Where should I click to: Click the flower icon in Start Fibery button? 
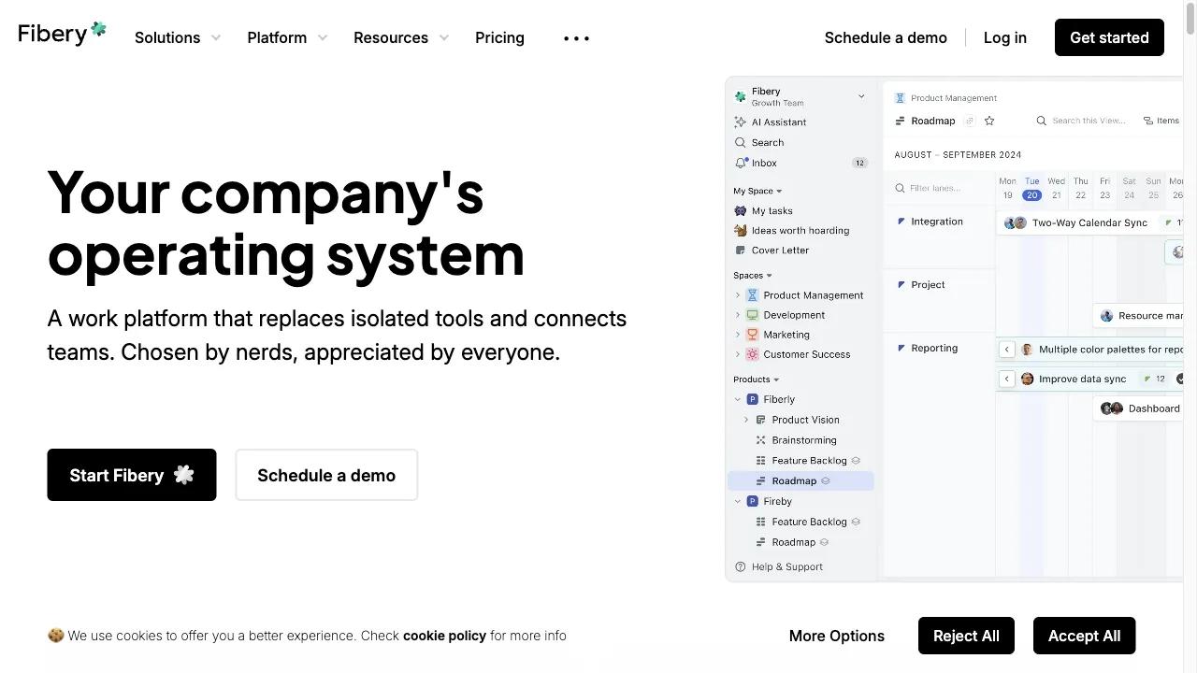[x=184, y=475]
